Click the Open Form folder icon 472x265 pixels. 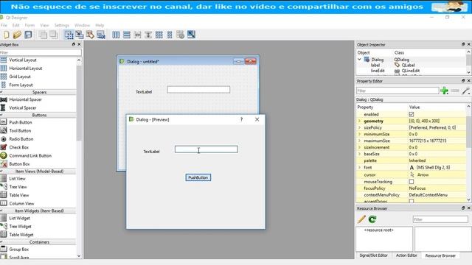[17, 35]
